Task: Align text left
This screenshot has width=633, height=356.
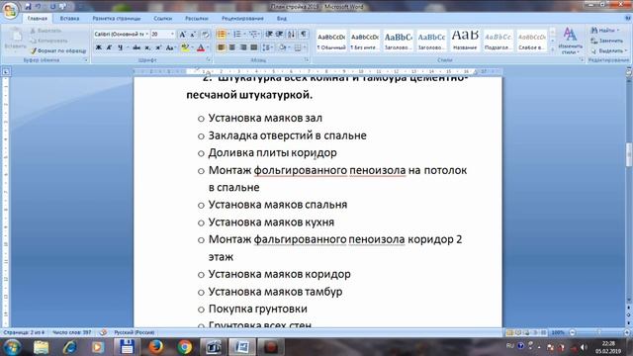Action: (x=222, y=47)
